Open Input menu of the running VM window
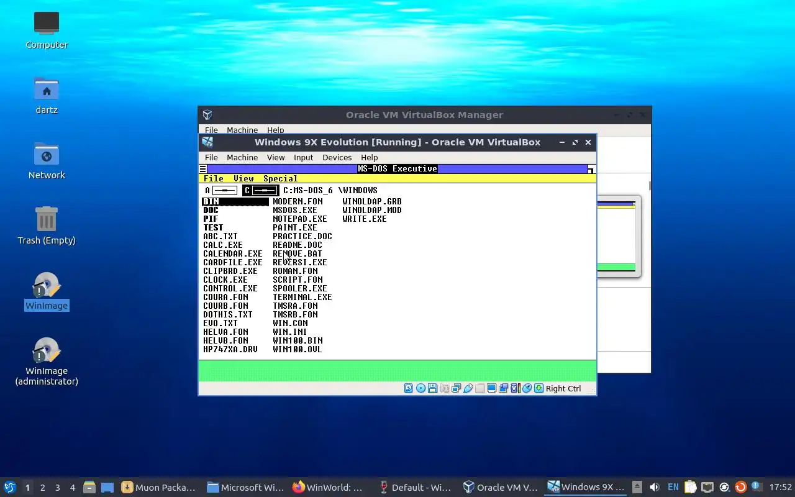 coord(303,157)
